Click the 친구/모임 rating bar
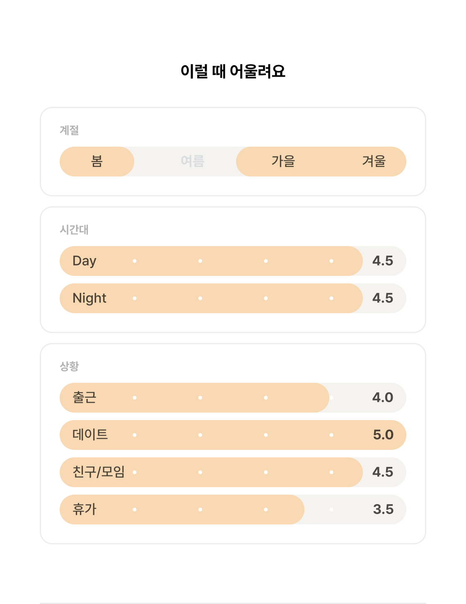466x604 pixels. [x=233, y=472]
